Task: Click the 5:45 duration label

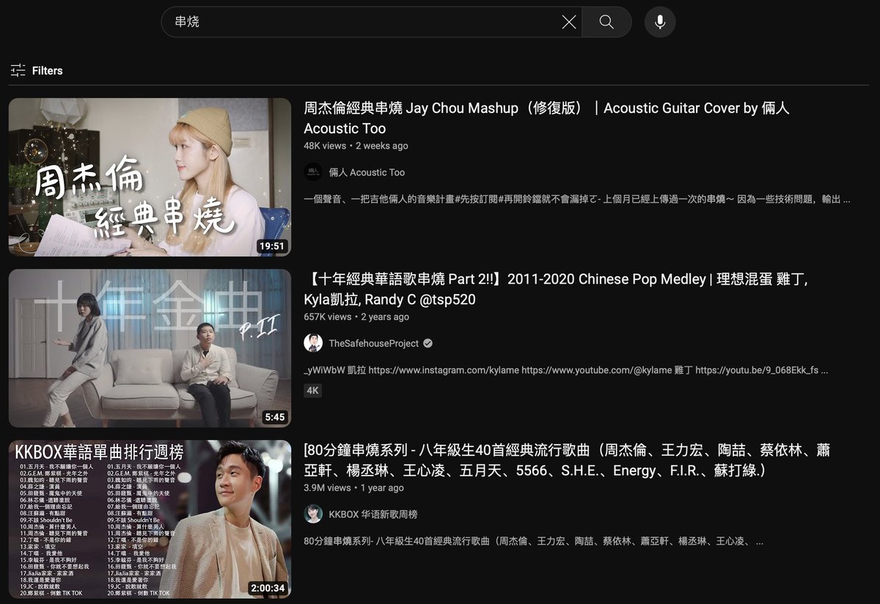Action: tap(274, 417)
